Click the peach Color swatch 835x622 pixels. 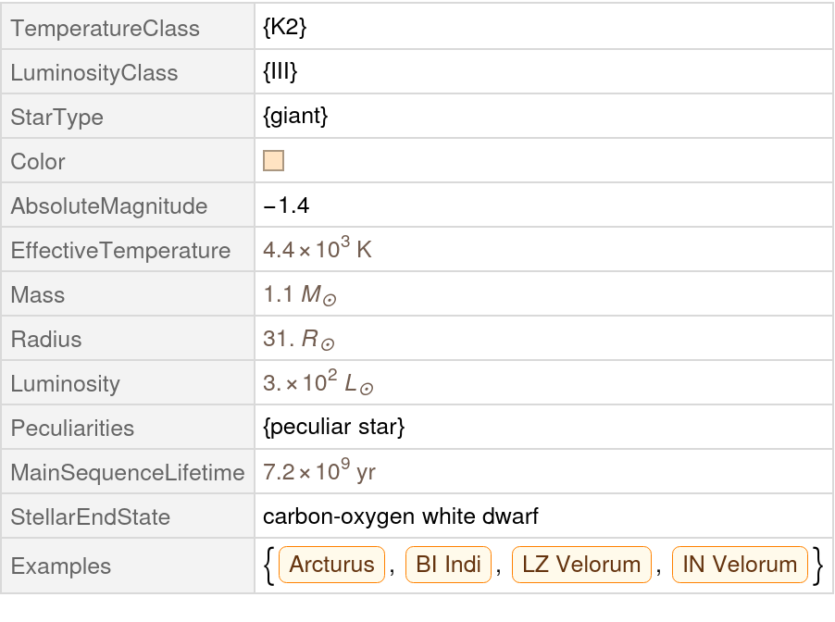273,161
